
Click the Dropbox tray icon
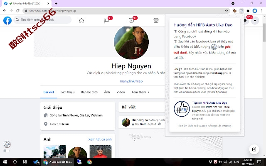coord(211,162)
